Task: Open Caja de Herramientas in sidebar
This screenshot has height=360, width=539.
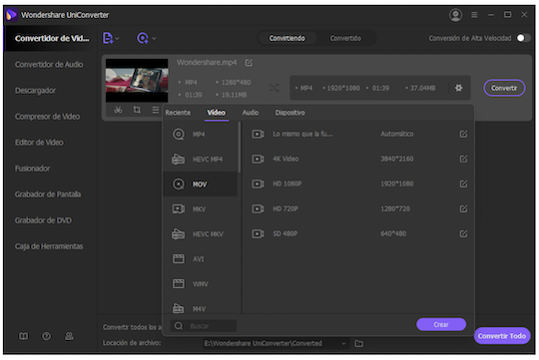Action: [49, 246]
